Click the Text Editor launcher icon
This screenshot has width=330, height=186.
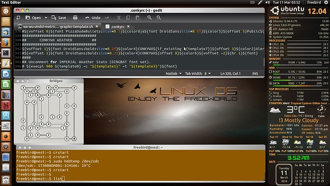pos(6,63)
